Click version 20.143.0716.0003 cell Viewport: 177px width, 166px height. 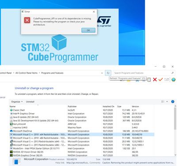tap(140, 131)
